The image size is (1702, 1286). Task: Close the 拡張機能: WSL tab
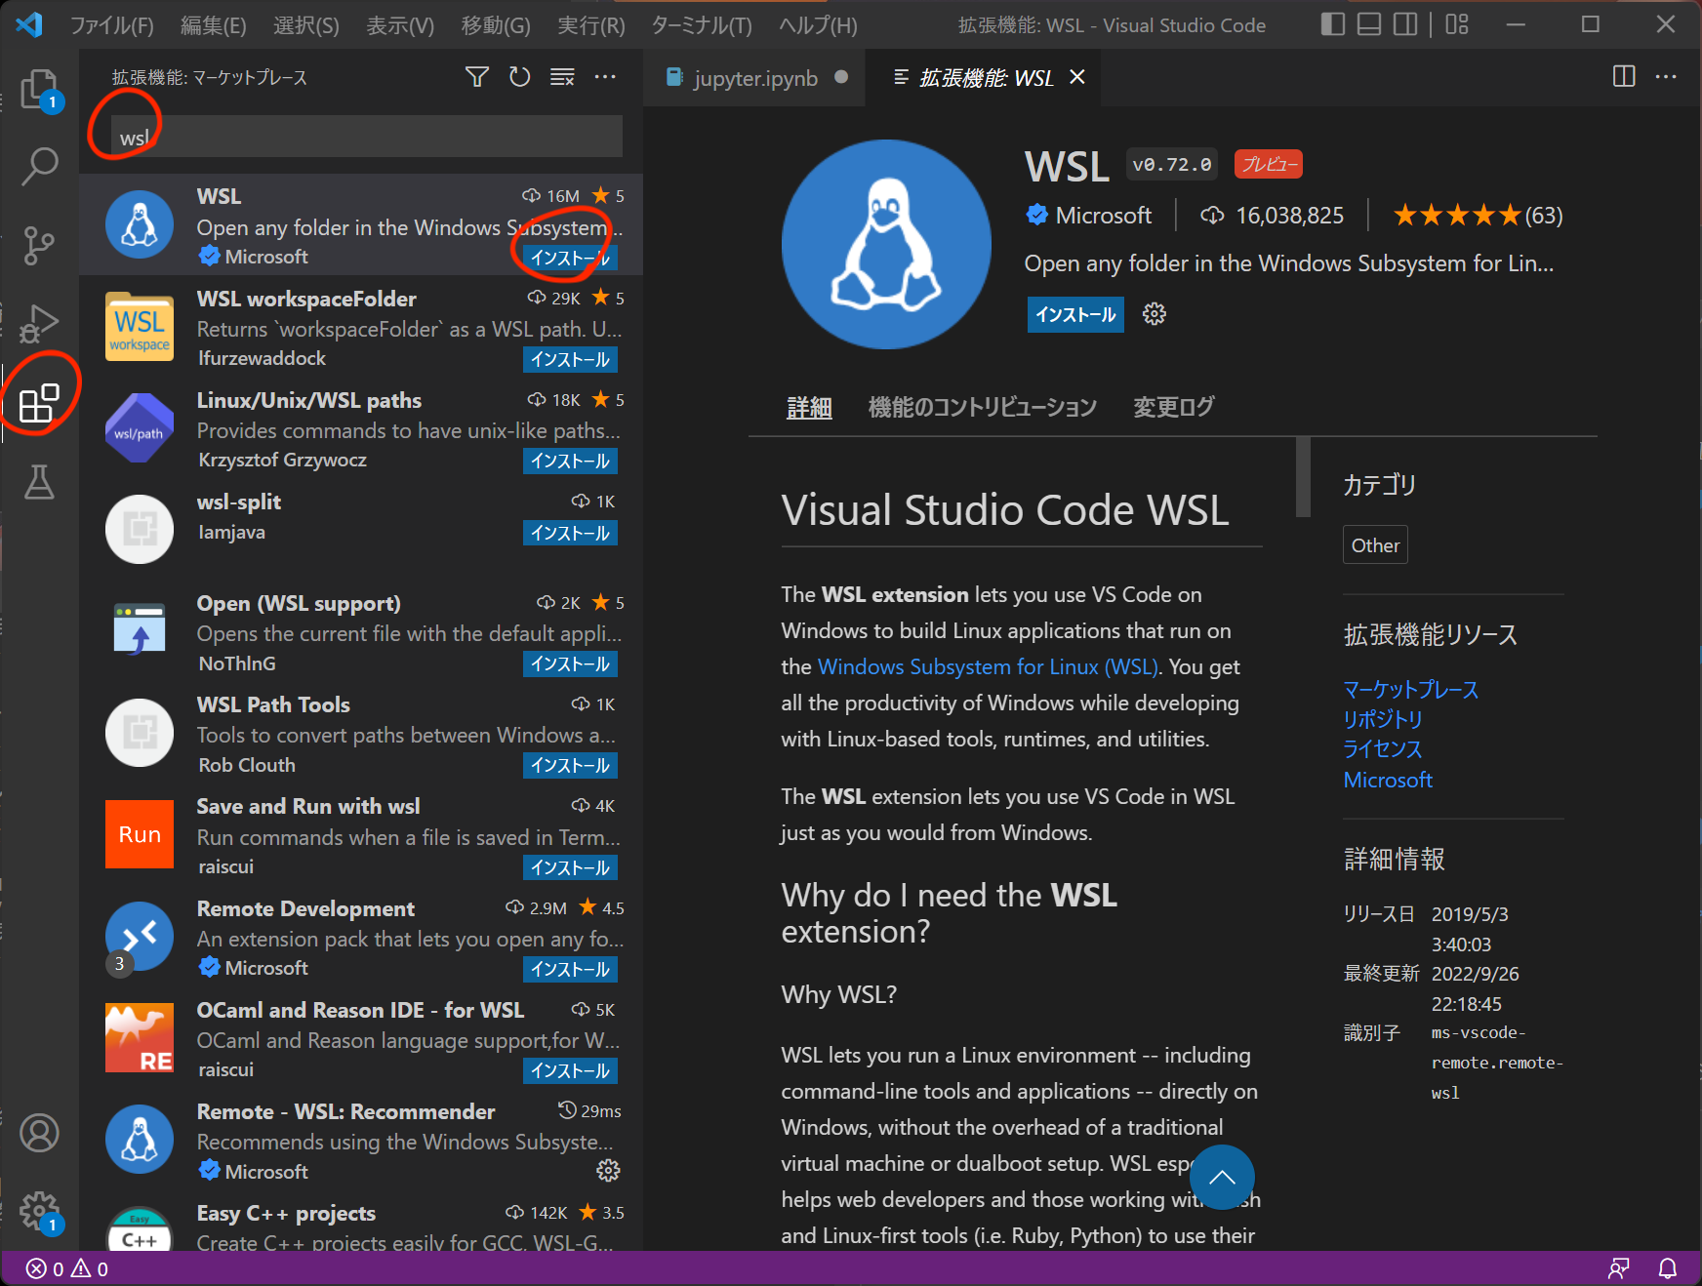tap(1077, 77)
